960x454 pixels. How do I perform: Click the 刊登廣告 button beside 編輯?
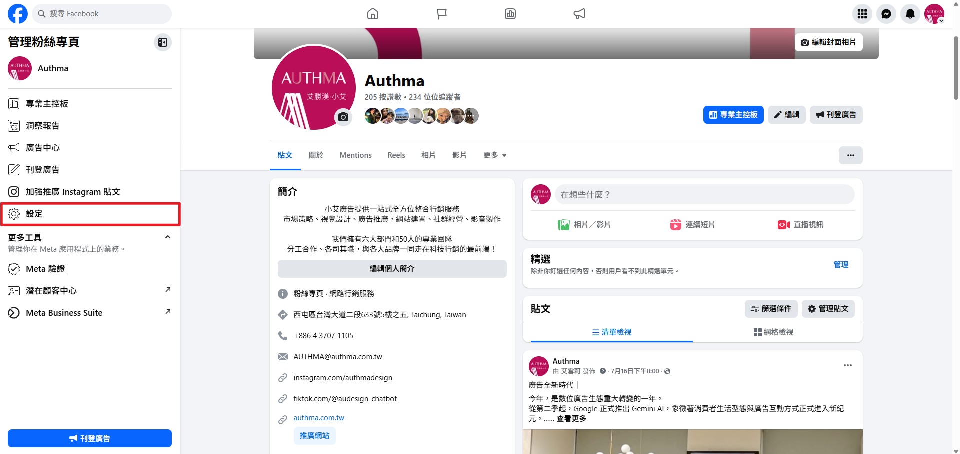pyautogui.click(x=836, y=115)
